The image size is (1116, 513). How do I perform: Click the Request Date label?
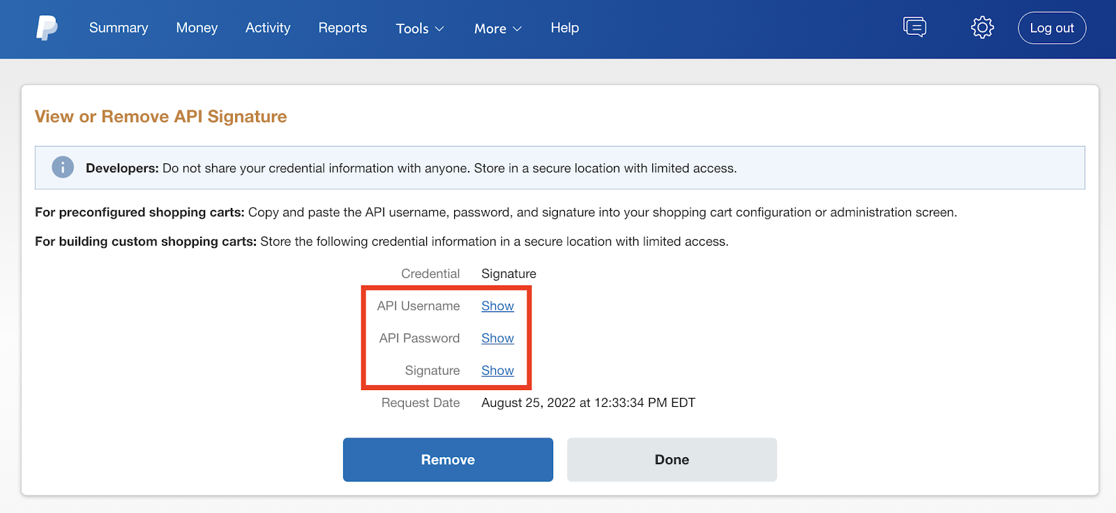pos(421,403)
